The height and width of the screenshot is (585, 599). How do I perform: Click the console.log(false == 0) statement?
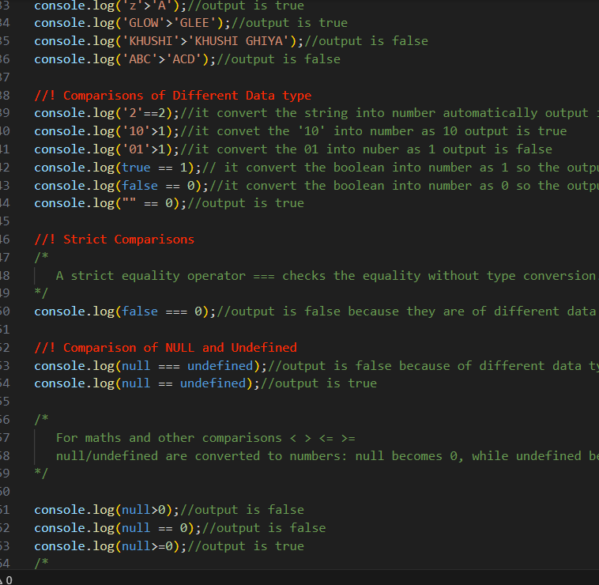122,186
